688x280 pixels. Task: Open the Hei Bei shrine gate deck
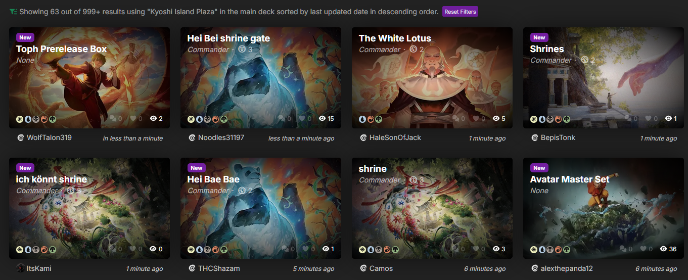228,38
